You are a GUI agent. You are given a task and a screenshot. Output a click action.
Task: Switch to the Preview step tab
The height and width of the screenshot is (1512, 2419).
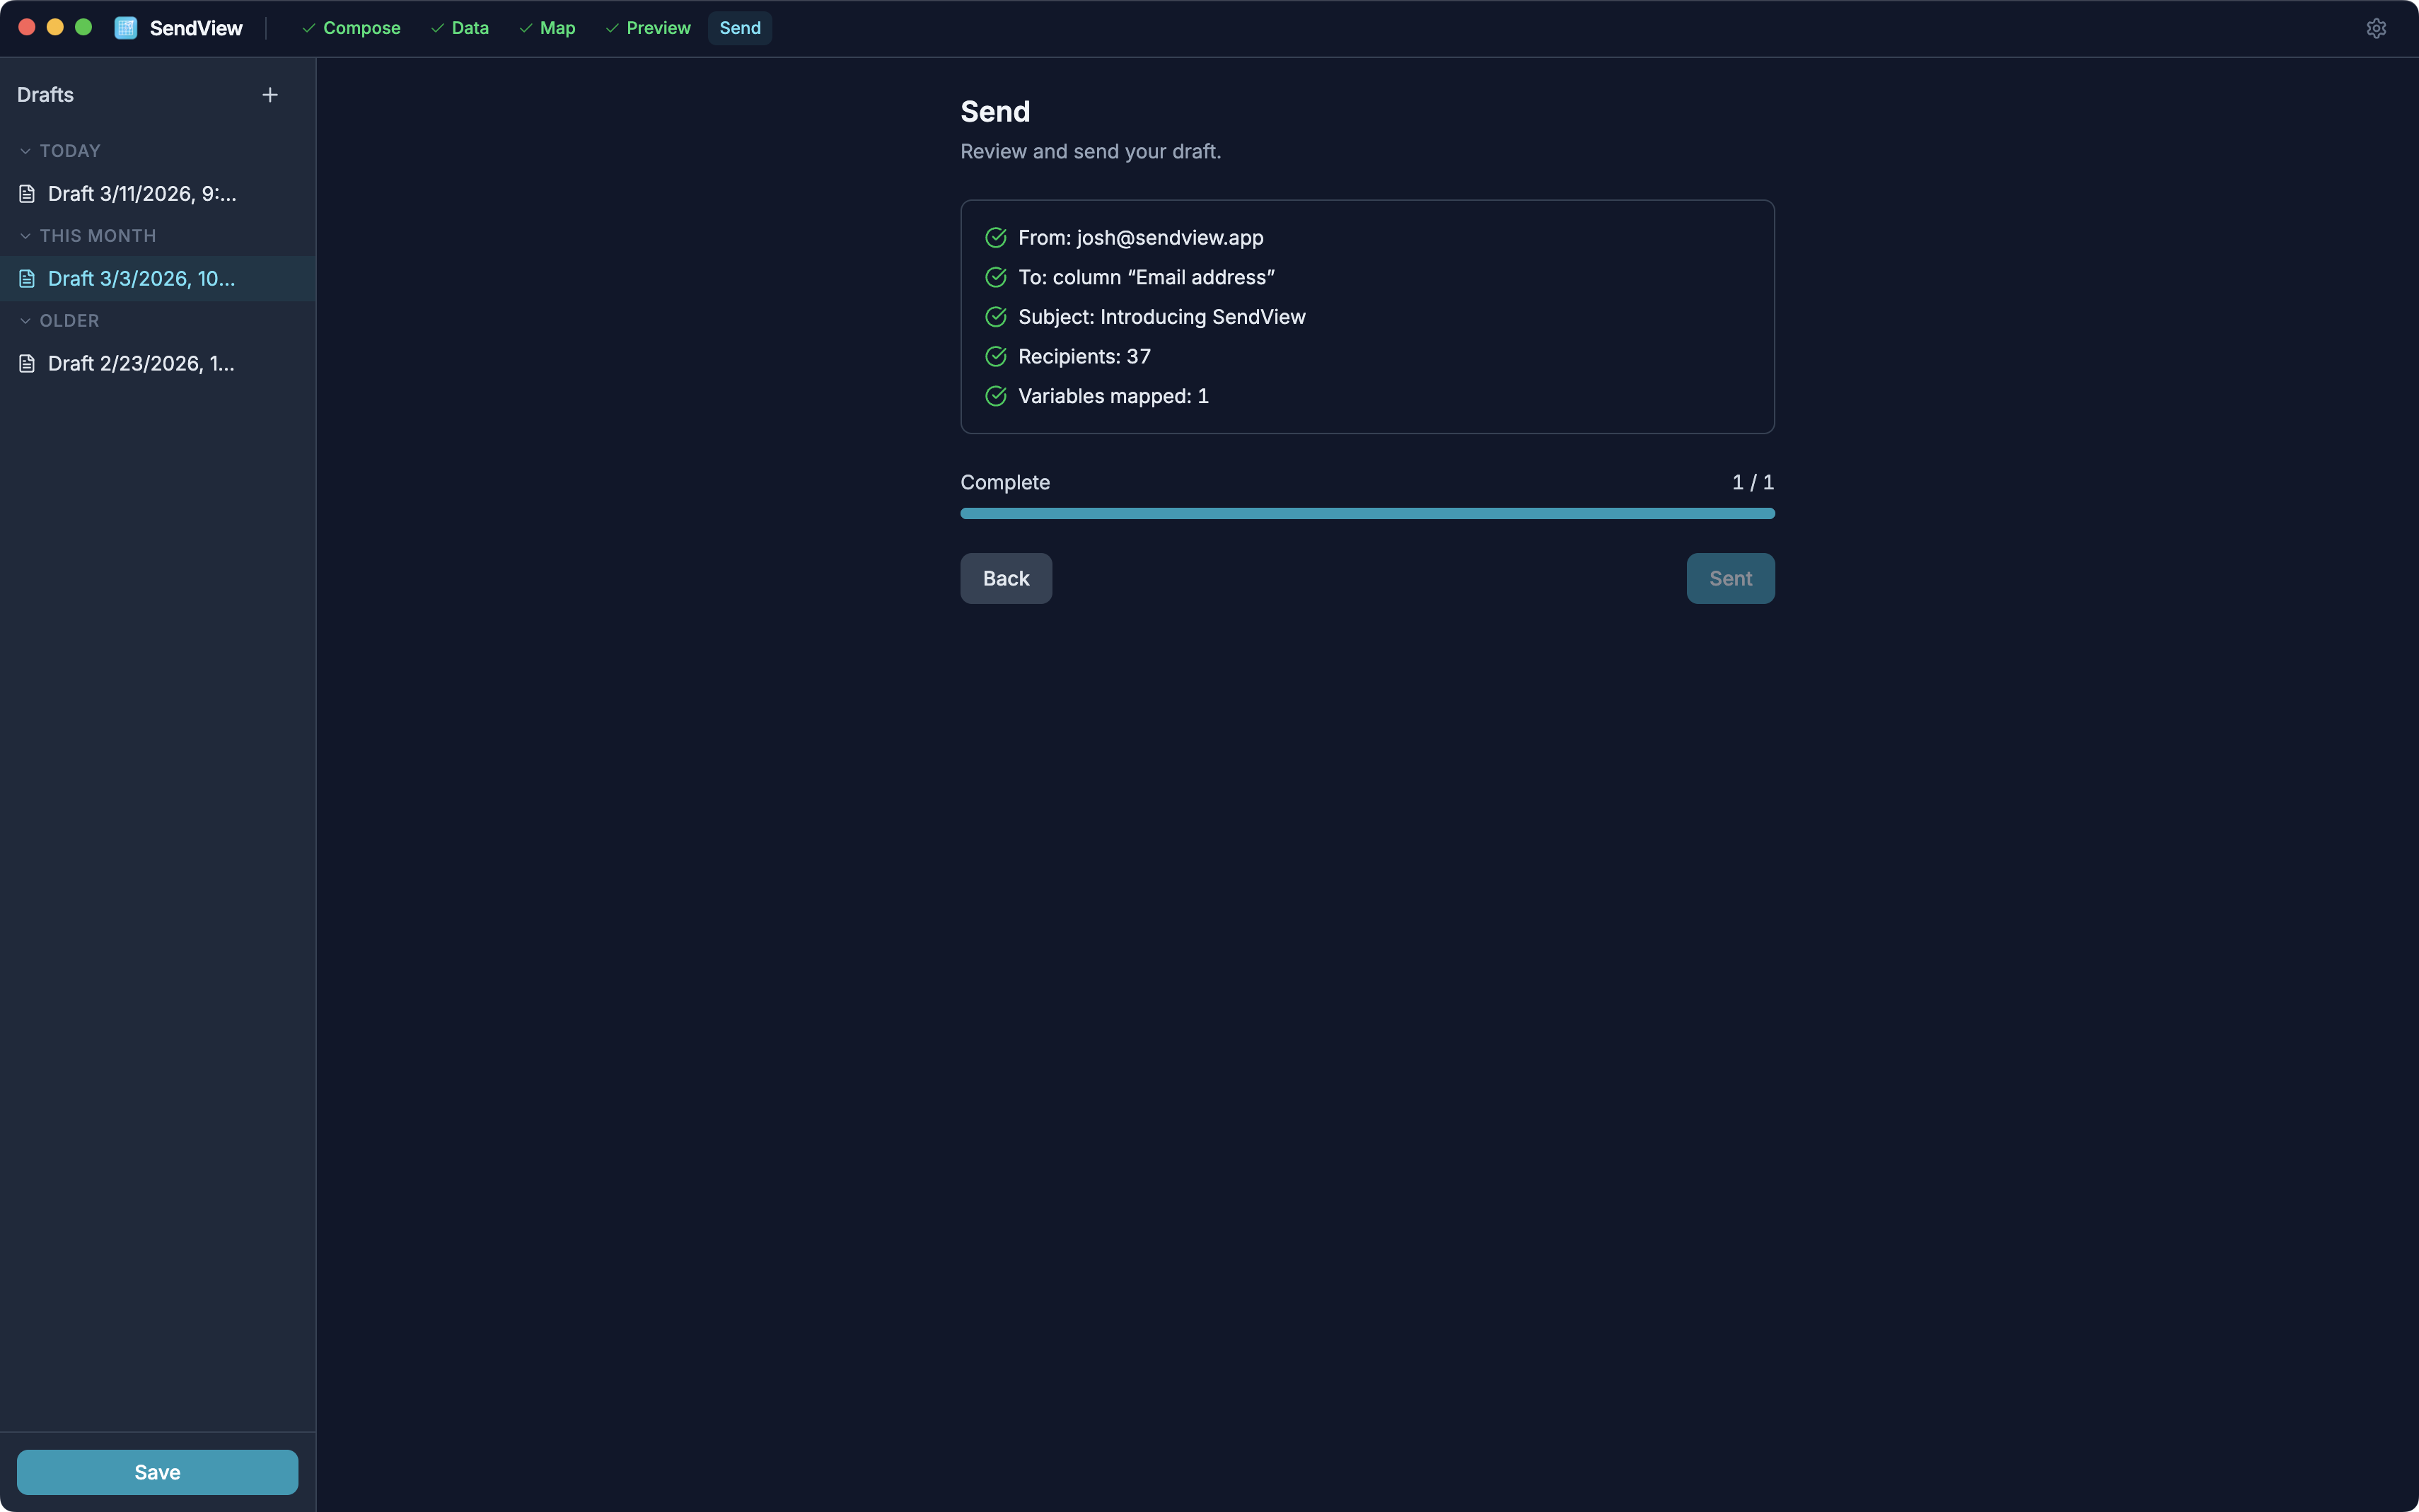(x=648, y=28)
